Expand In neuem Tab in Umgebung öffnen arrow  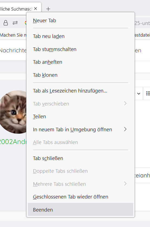tap(125, 129)
